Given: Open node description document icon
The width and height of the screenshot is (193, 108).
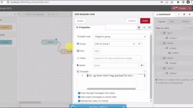Looking at the screenshot, I should [x=144, y=27].
